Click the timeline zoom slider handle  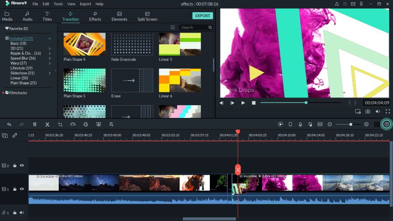pos(351,124)
